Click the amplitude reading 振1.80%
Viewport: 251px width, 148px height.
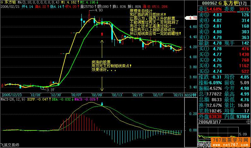134,7
